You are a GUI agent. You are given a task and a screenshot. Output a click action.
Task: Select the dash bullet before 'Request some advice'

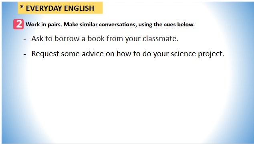pos(24,54)
